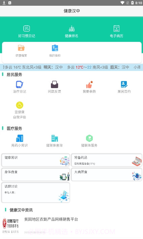Viewport: 143px width, 239px height.
Task: Open the 亚健康自我评估 yellow icon
Action: click(x=20, y=105)
